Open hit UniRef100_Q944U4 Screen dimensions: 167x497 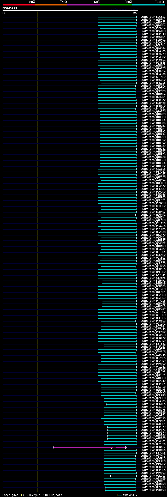[153, 26]
